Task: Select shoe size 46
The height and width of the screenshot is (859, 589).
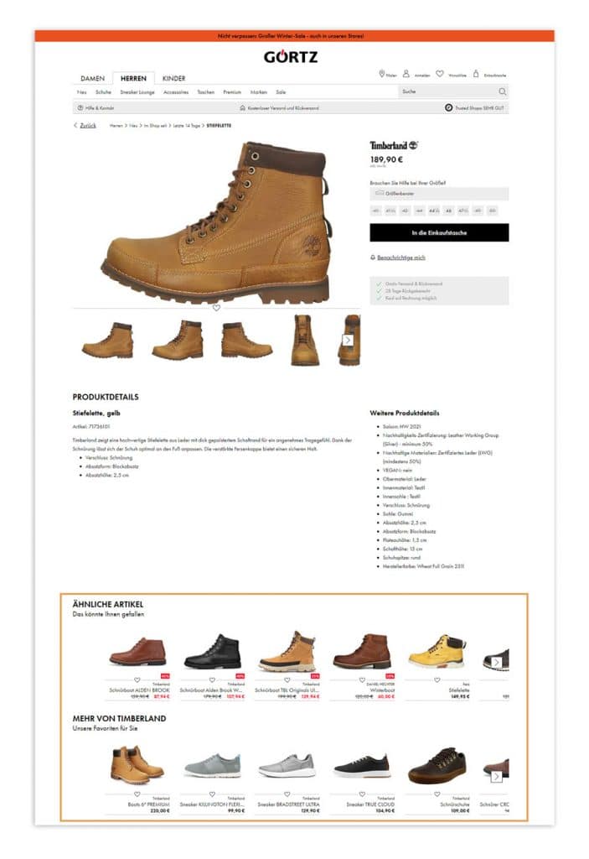Action: [448, 211]
